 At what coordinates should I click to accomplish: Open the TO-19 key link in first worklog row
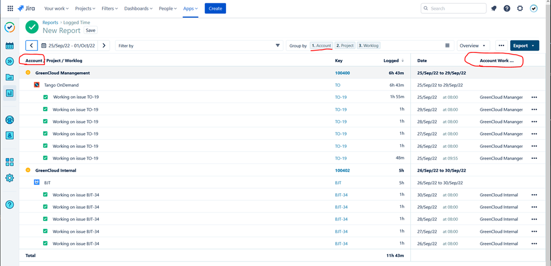click(x=340, y=97)
